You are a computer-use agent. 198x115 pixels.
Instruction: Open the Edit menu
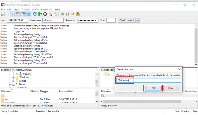pos(9,10)
